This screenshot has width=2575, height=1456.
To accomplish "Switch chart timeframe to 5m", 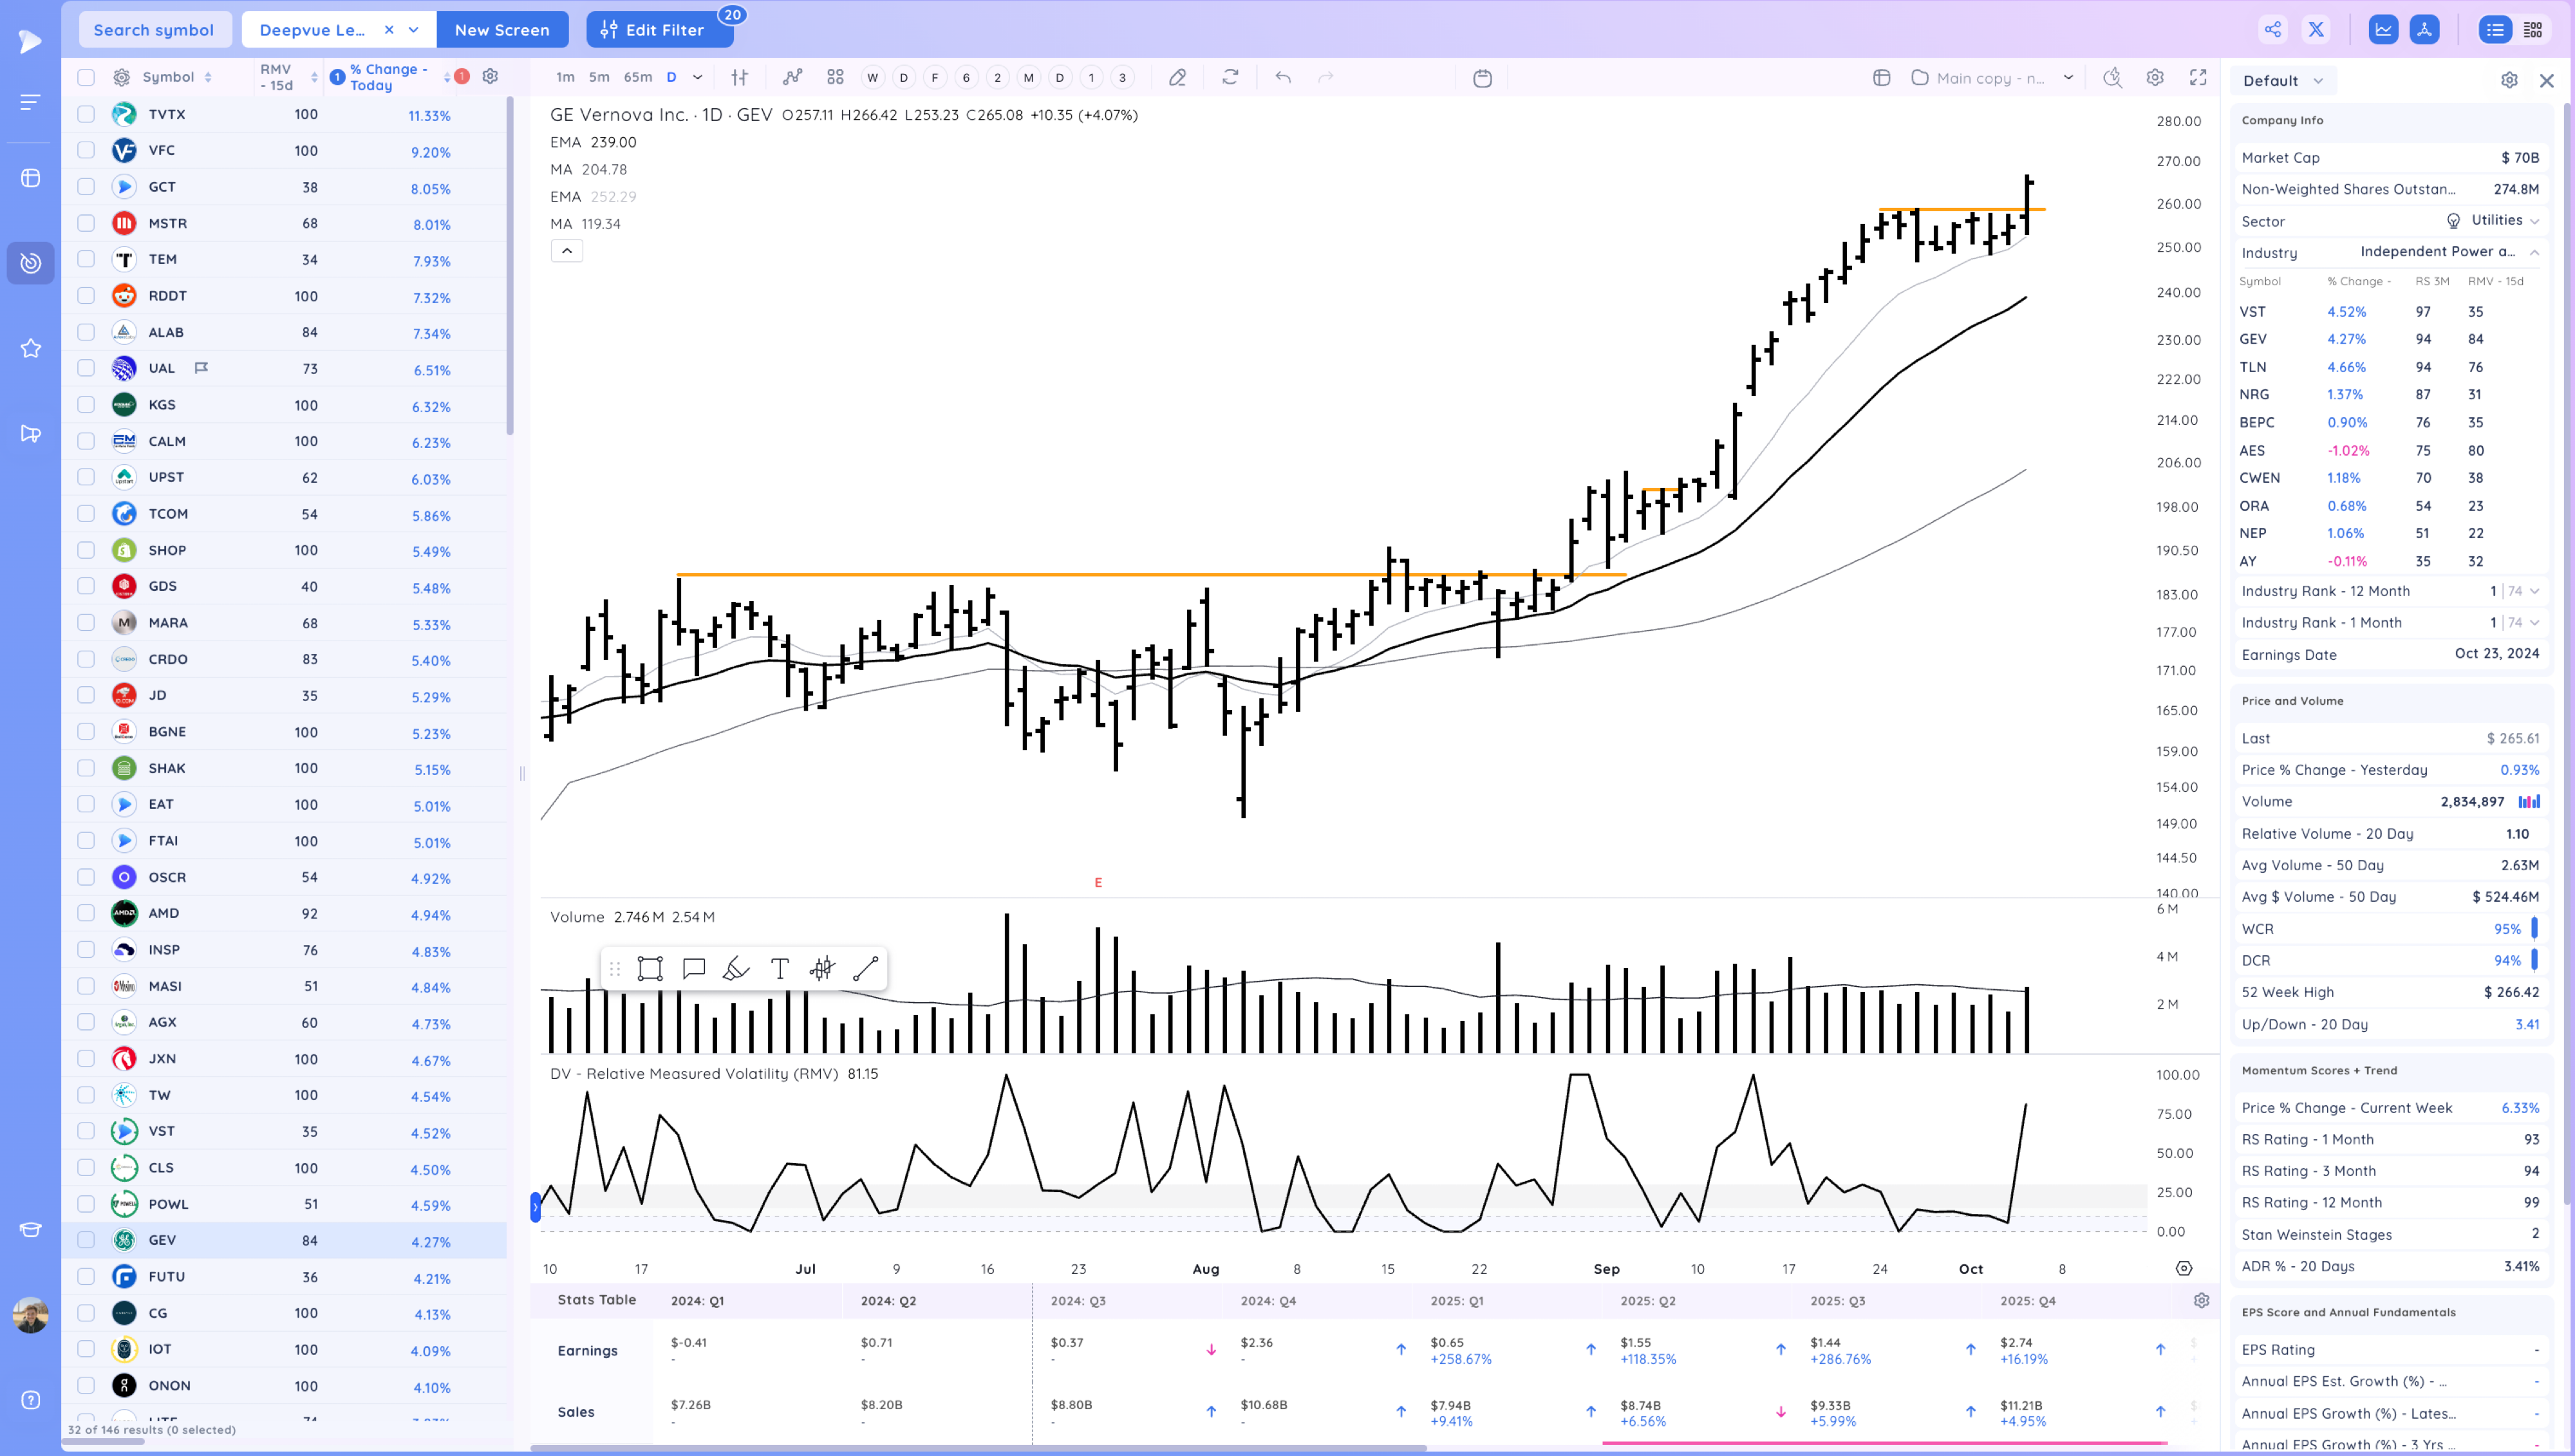I will tap(599, 77).
